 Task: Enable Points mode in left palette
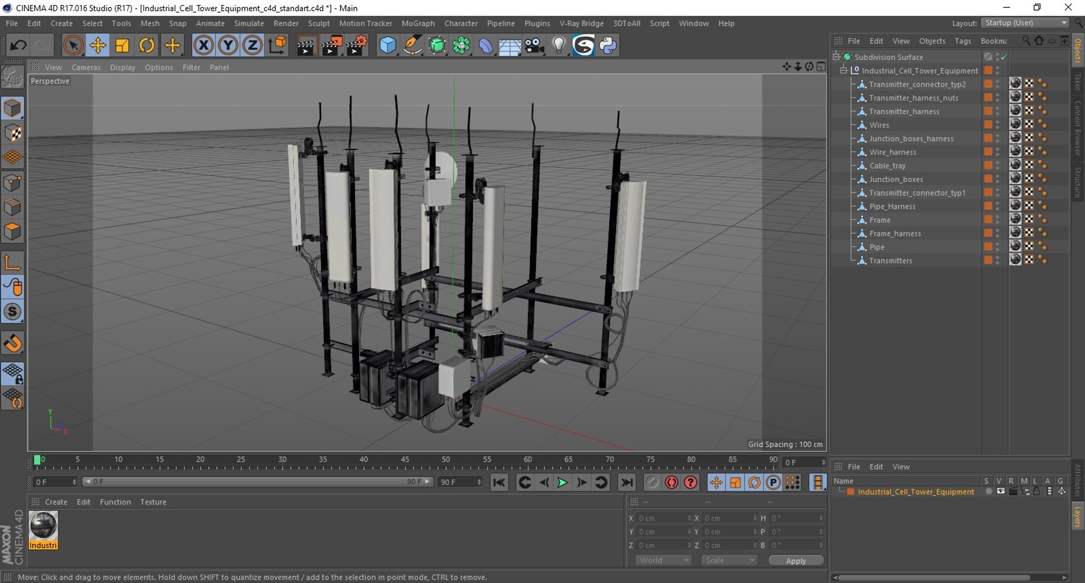12,182
